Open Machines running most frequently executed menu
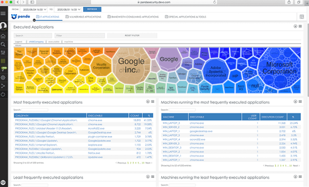Viewport: 309px width, 187px height. click(x=300, y=102)
